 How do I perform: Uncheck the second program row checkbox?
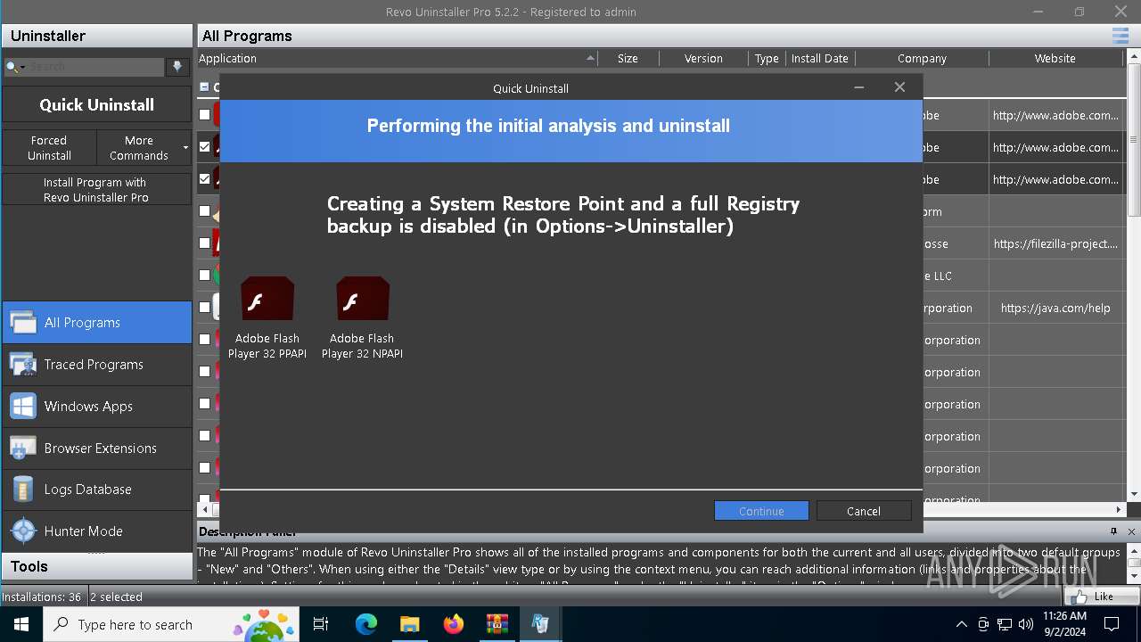205,147
